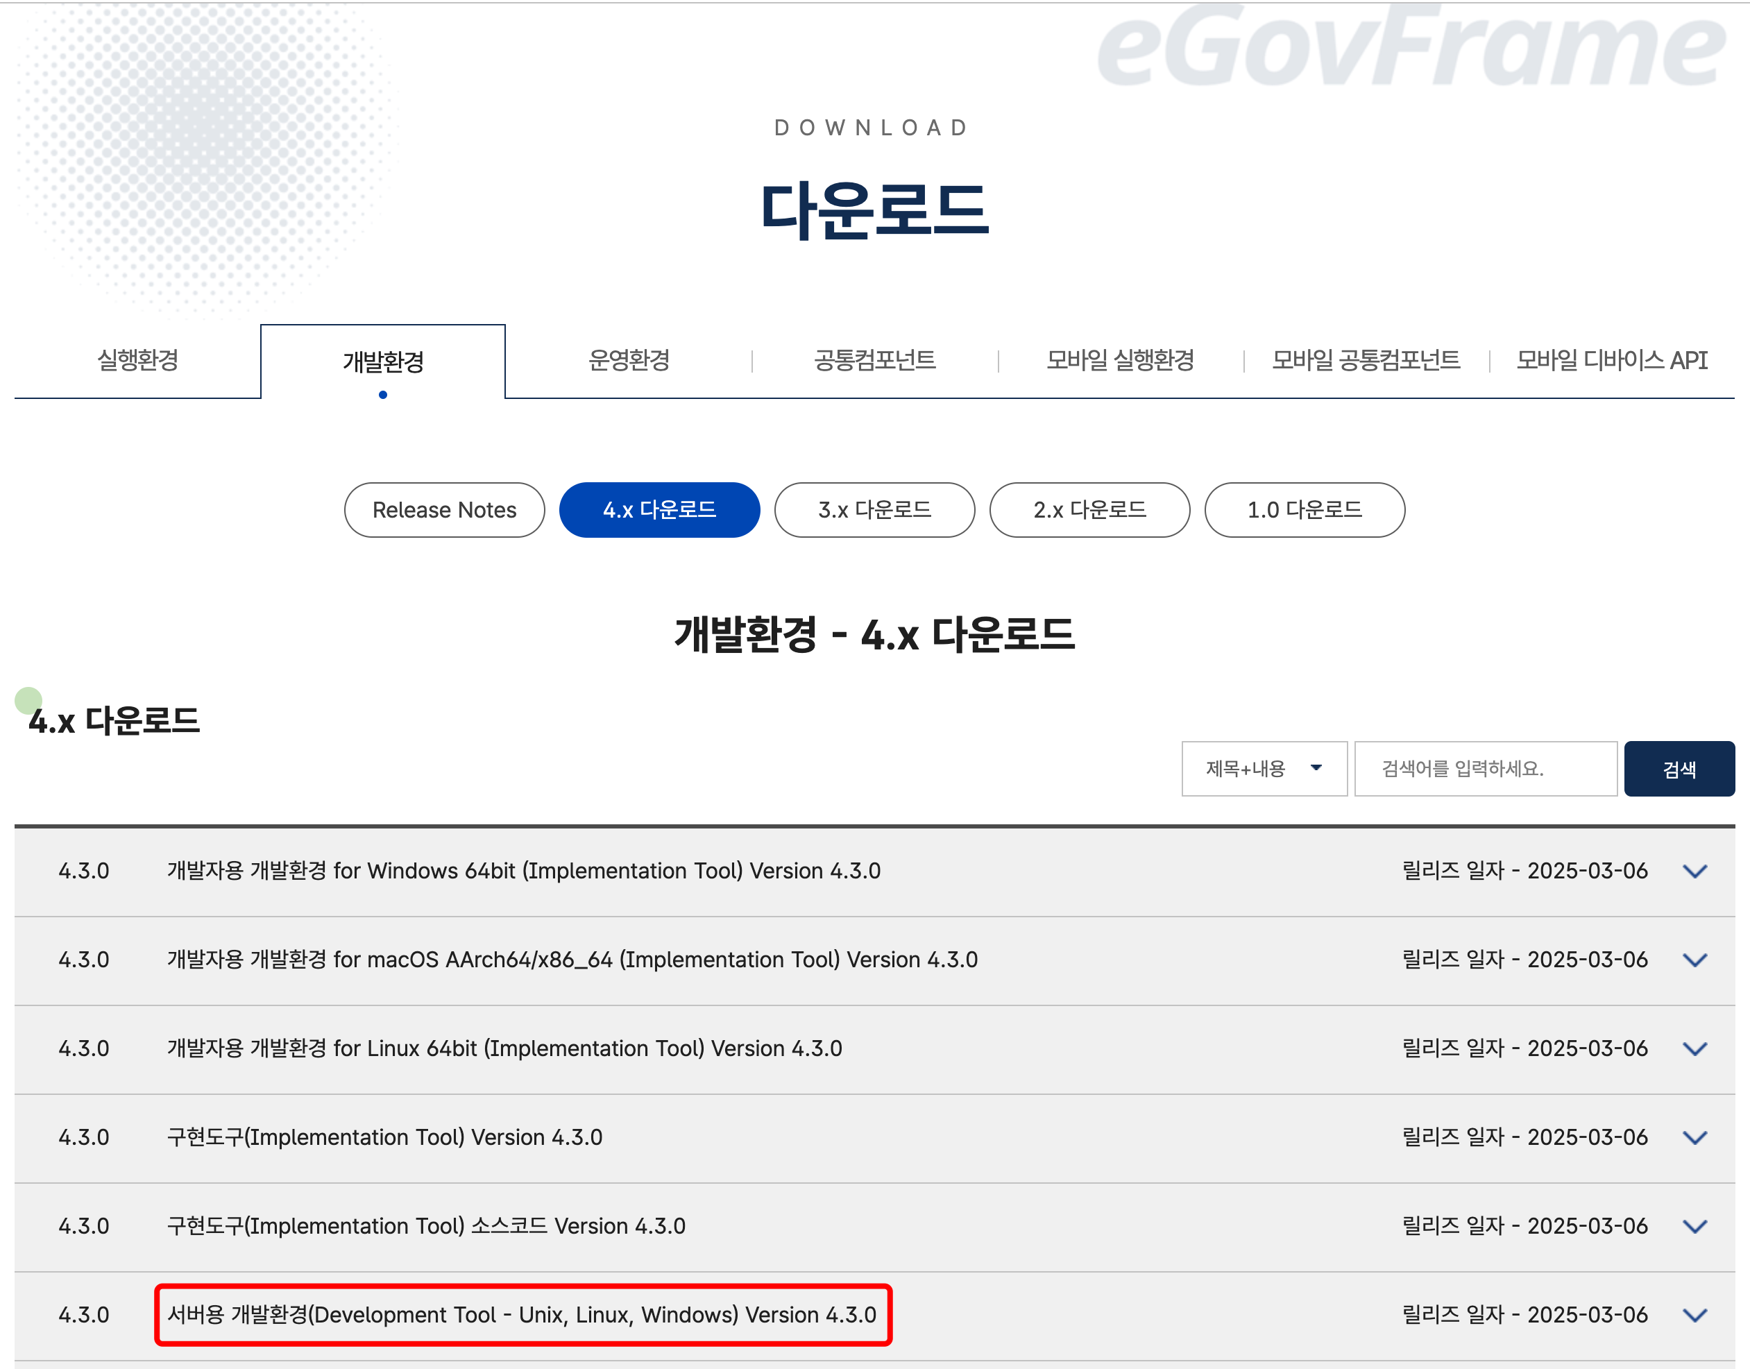Expand the Linux 64bit row chevron
This screenshot has width=1750, height=1369.
pos(1694,1049)
